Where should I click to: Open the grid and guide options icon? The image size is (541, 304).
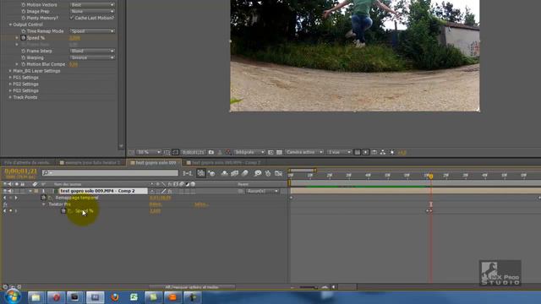tap(167, 152)
